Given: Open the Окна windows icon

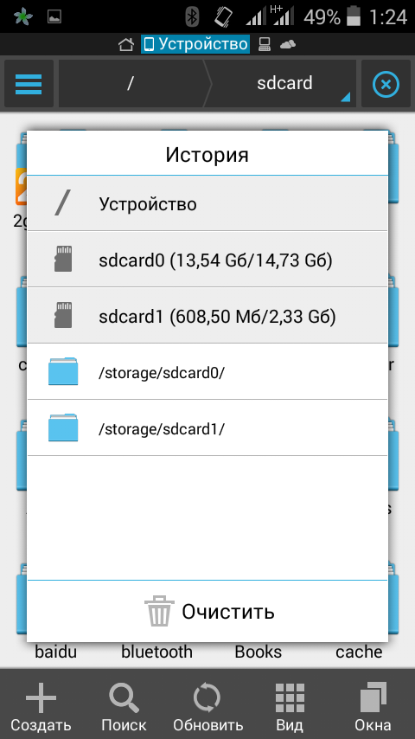Looking at the screenshot, I should (373, 698).
